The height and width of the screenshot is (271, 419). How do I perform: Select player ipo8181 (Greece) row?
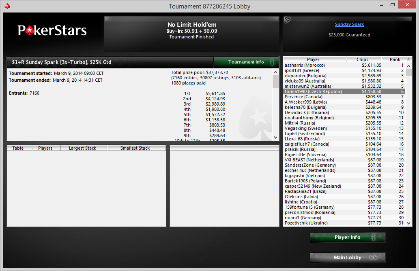click(344, 71)
